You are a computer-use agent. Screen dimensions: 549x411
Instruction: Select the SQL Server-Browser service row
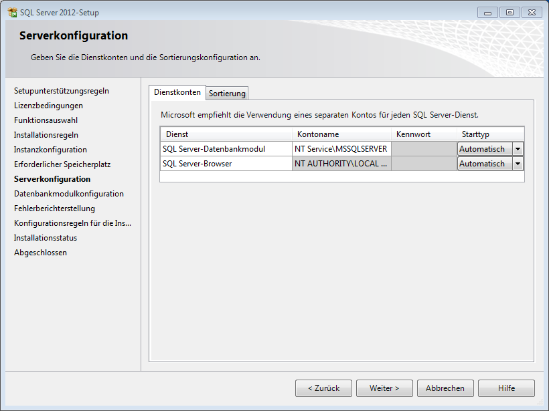click(x=226, y=164)
